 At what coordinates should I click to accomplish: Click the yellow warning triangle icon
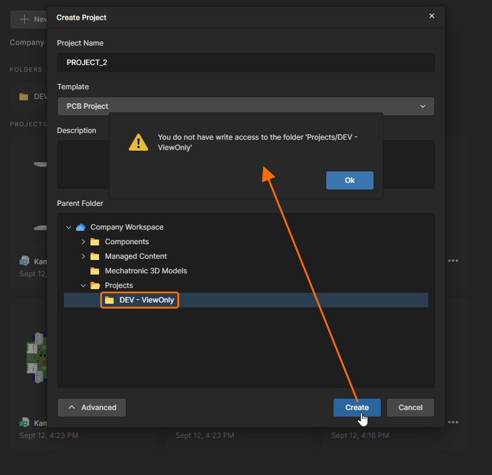(x=138, y=142)
